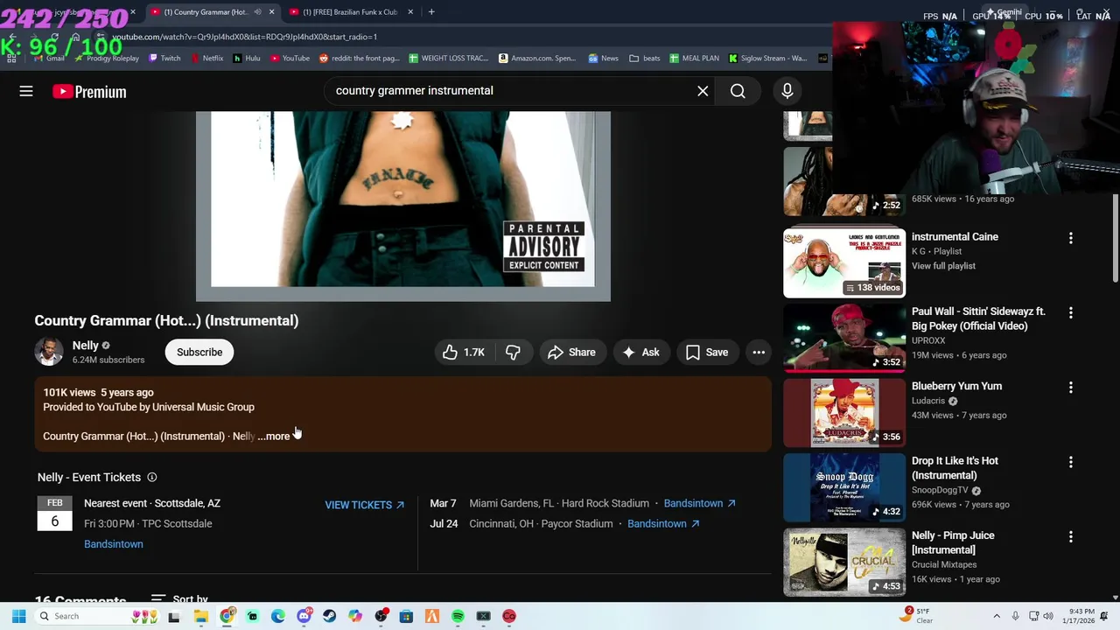Open Nelly - Pimp Juice [Instrumental] title
This screenshot has height=630, width=1120.
click(953, 542)
